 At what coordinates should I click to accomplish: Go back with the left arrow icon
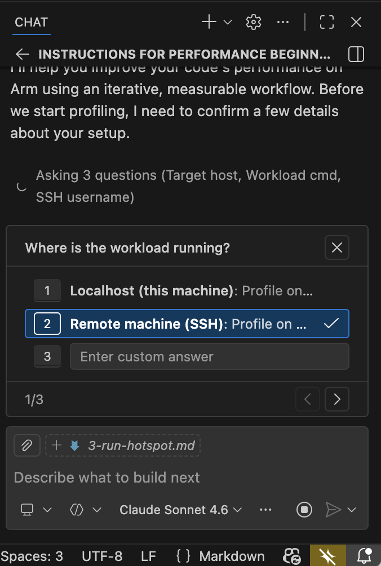tap(22, 54)
